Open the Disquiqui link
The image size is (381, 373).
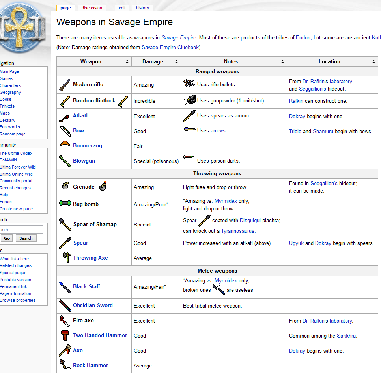tap(250, 220)
